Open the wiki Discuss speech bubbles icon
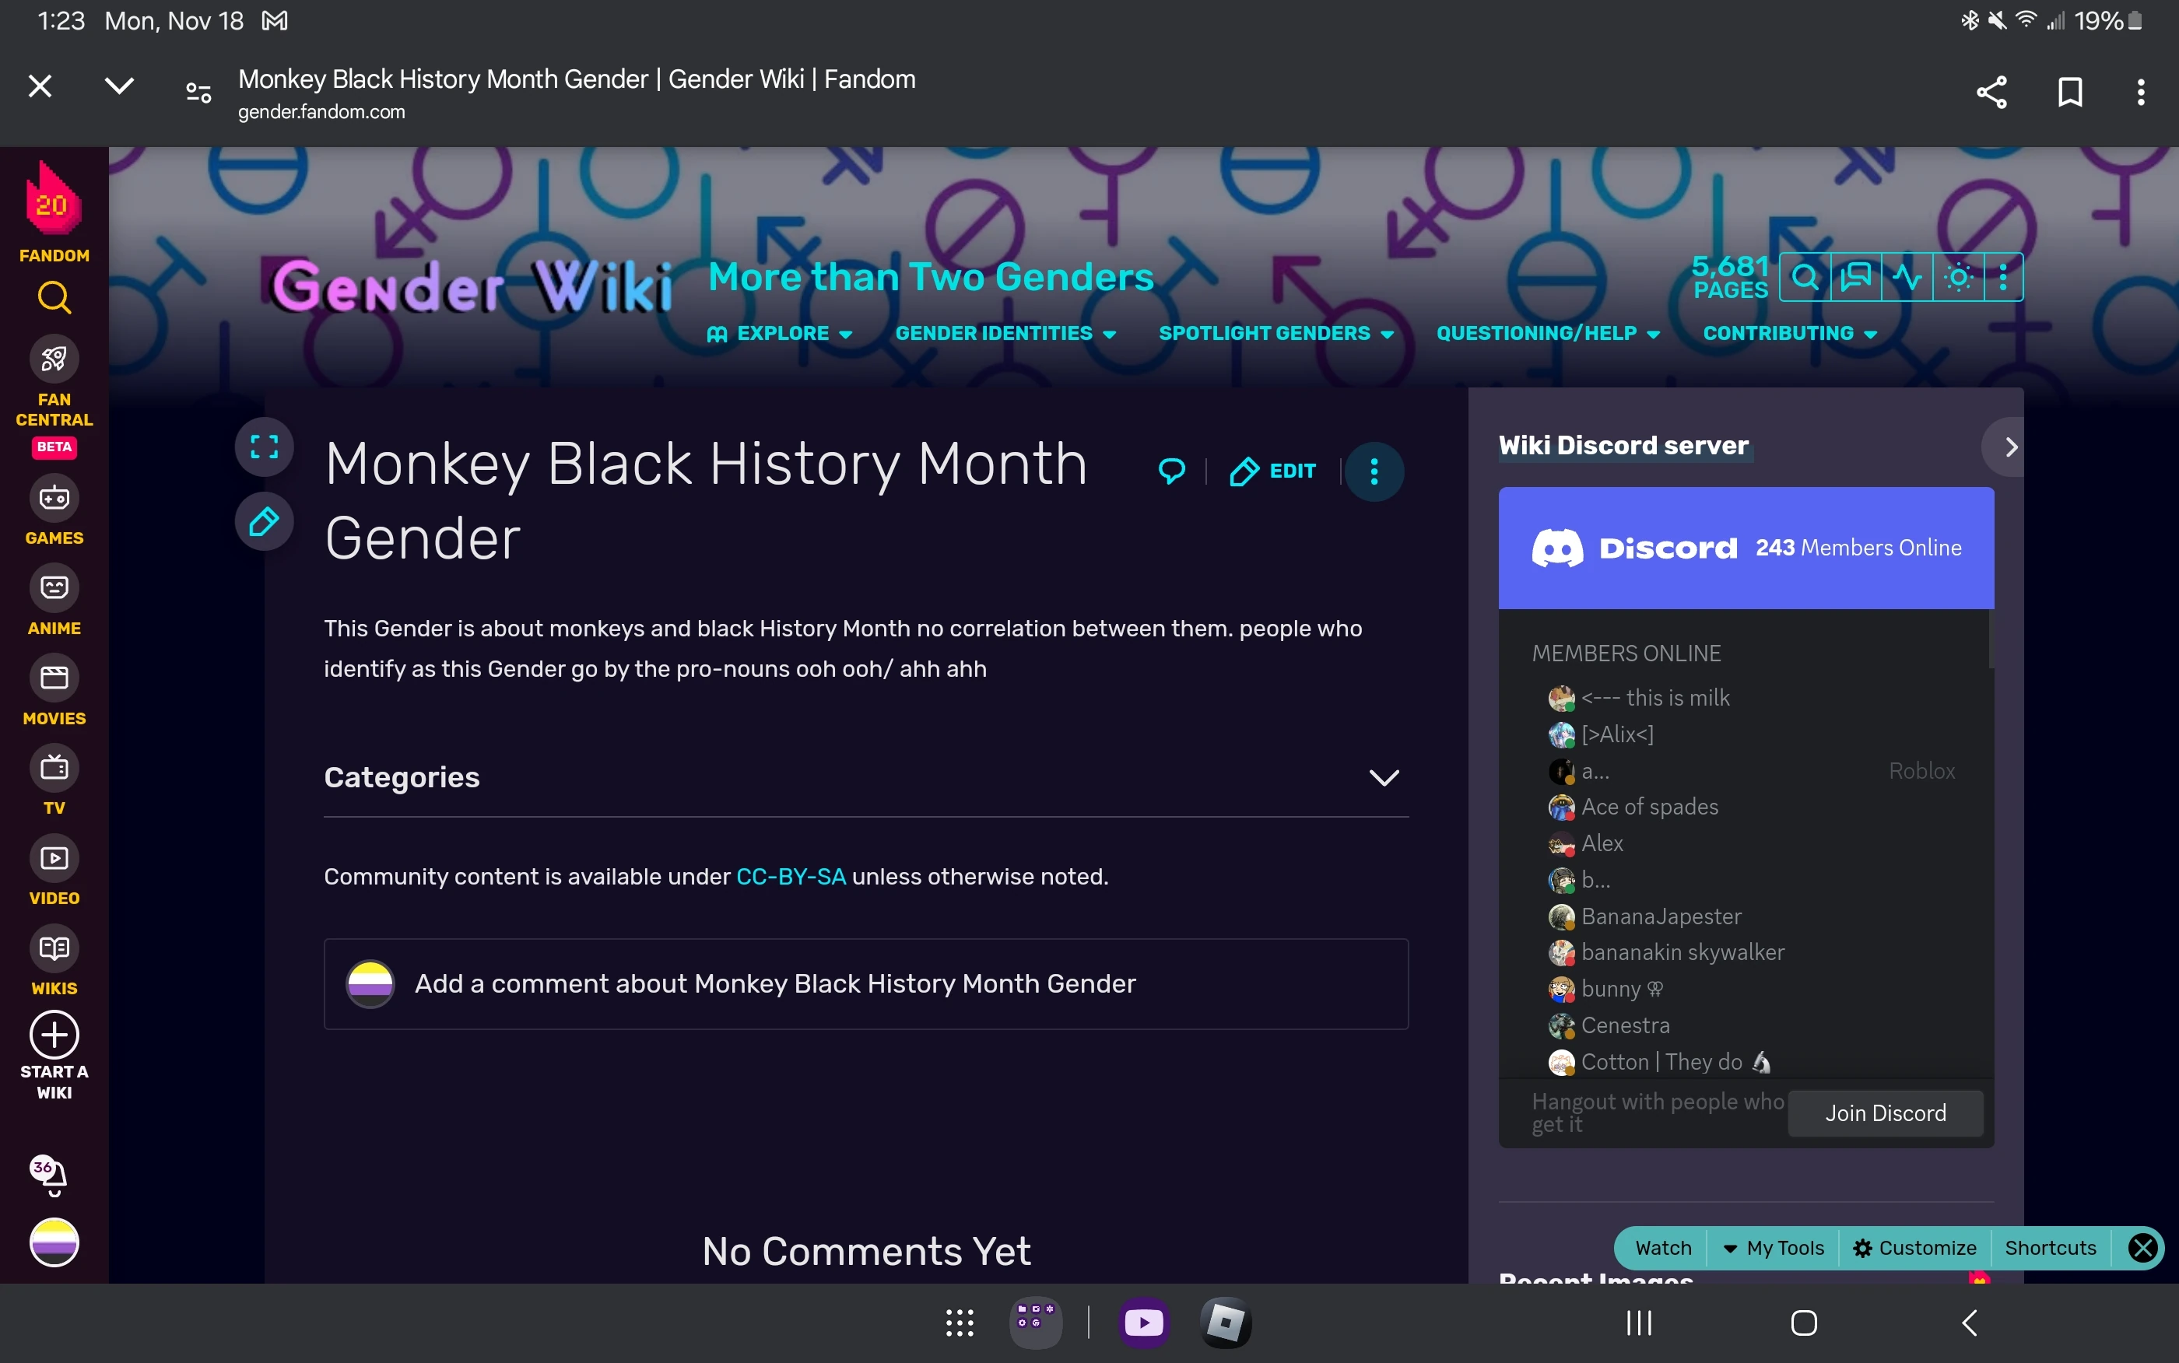This screenshot has width=2179, height=1363. (x=1855, y=277)
